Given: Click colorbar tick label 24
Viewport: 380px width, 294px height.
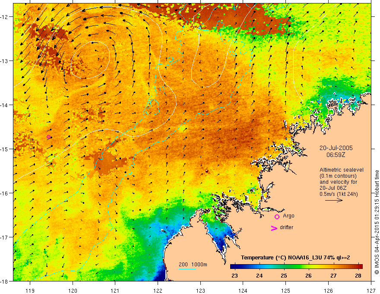Looking at the screenshot, I should point(260,275).
